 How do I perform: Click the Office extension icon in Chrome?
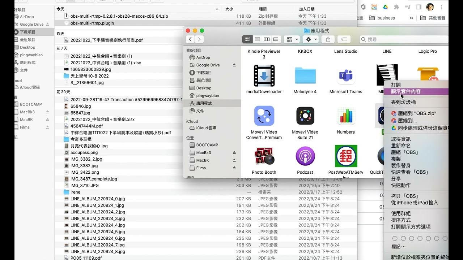363,7
